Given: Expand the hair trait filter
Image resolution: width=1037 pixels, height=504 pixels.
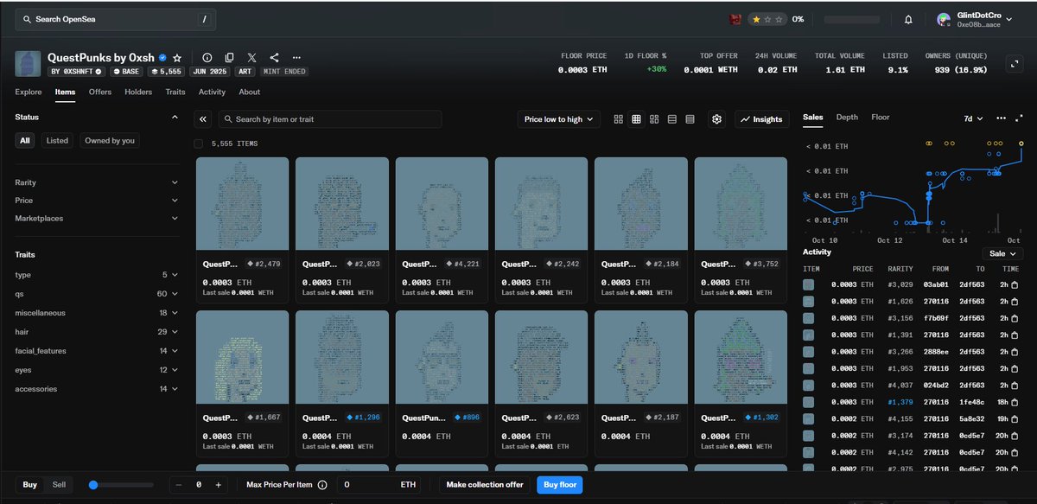Looking at the screenshot, I should pos(97,332).
